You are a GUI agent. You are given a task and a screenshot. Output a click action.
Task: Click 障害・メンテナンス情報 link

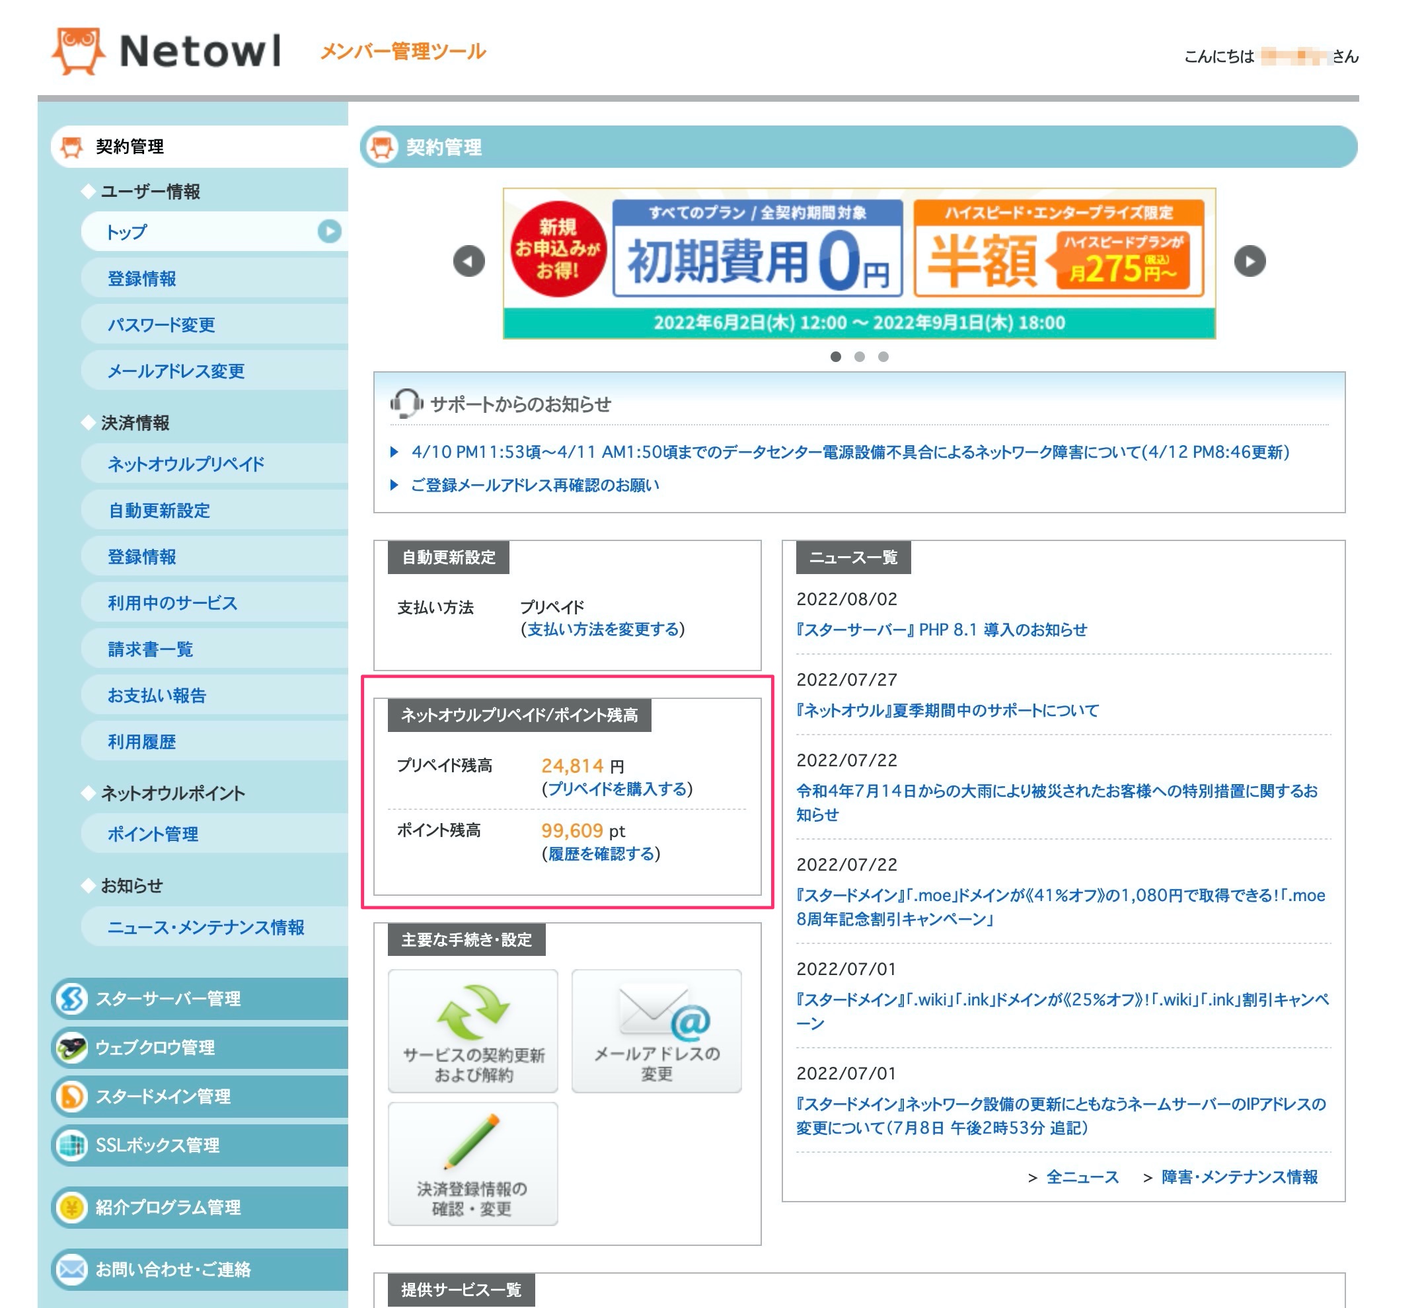(x=1240, y=1177)
